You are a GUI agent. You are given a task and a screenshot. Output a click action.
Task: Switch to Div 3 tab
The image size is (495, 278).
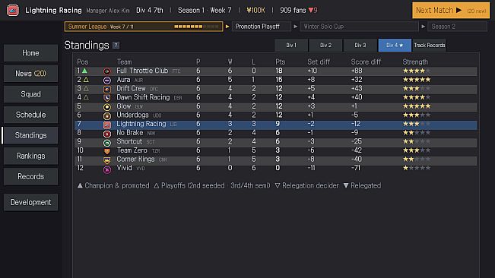[x=360, y=45]
